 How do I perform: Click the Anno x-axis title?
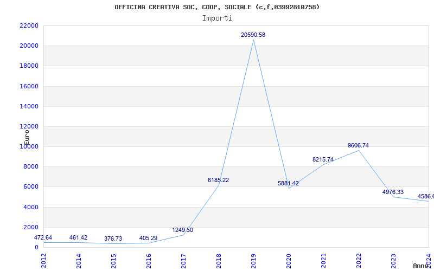[421, 266]
